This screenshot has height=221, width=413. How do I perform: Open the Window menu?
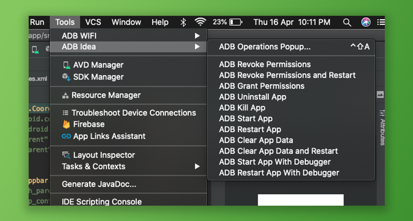126,22
